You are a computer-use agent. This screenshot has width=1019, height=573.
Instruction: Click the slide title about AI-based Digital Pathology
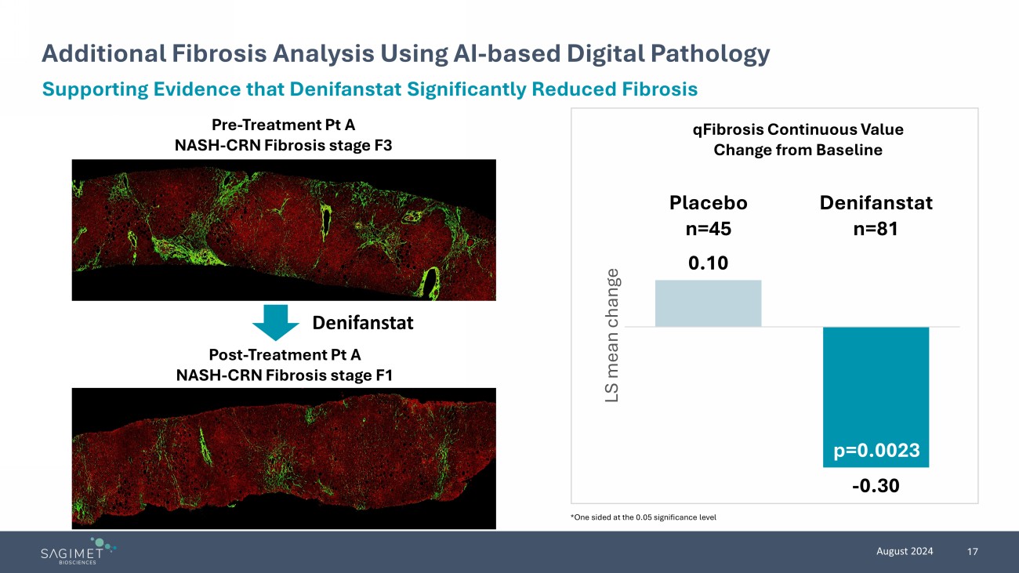pyautogui.click(x=405, y=53)
